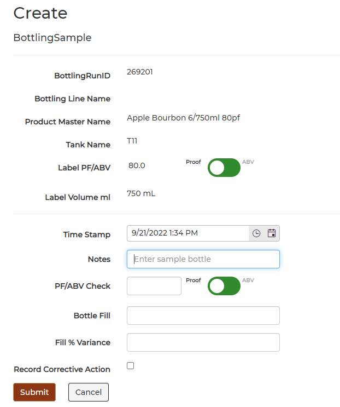Focus the Time Stamp input field
This screenshot has width=340, height=407.
[187, 233]
